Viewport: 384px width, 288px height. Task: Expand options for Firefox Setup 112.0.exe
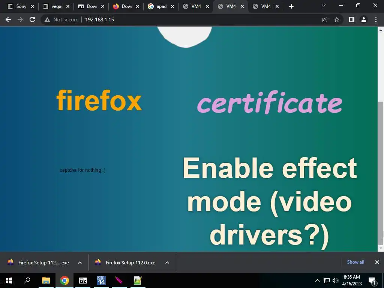[167, 262]
